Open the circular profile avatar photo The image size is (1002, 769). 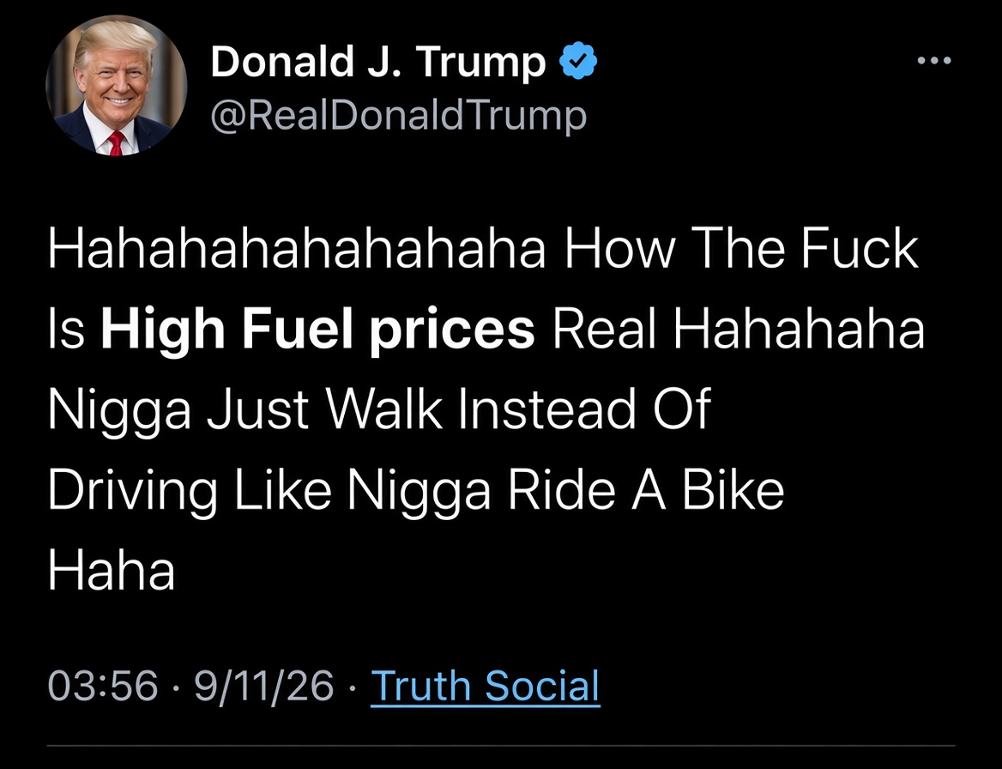point(117,86)
